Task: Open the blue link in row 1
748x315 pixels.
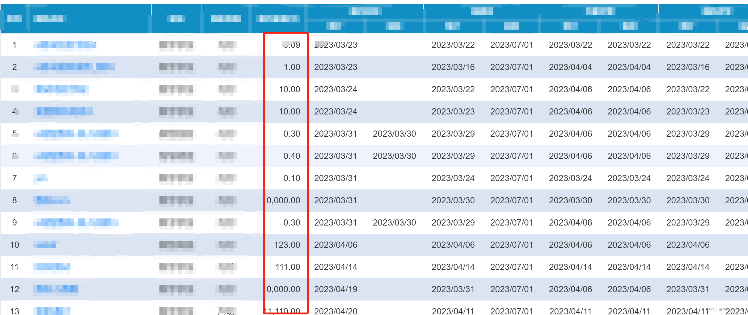Action: 65,45
